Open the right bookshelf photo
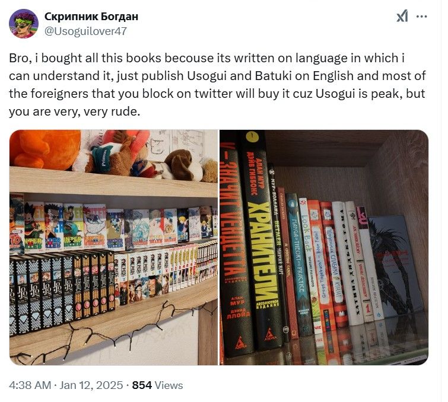 (x=324, y=247)
